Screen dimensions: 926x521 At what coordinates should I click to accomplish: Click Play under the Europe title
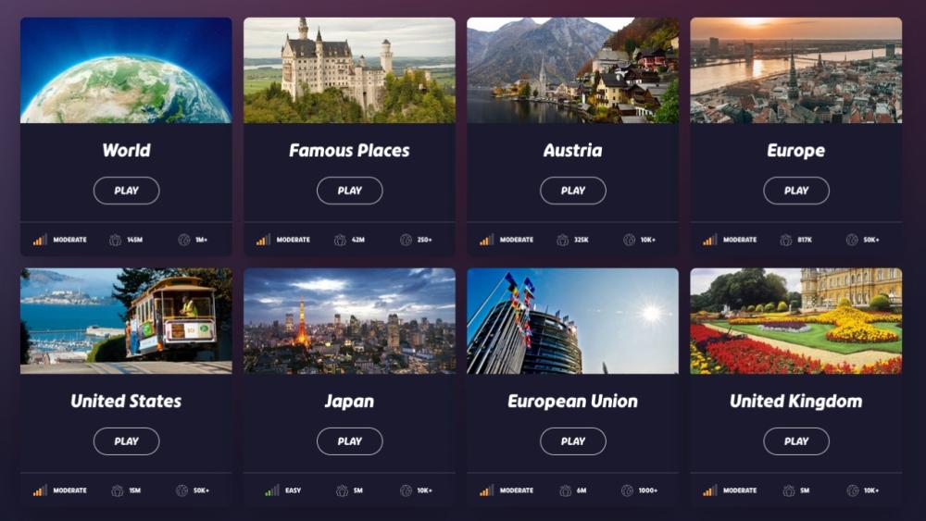click(x=796, y=191)
